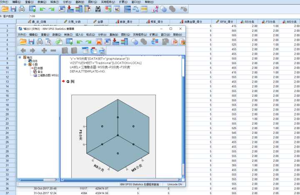Screen dimensions: 300x195
Task: Select the 3D scatter plot chart in Viewer
Action: point(113,136)
